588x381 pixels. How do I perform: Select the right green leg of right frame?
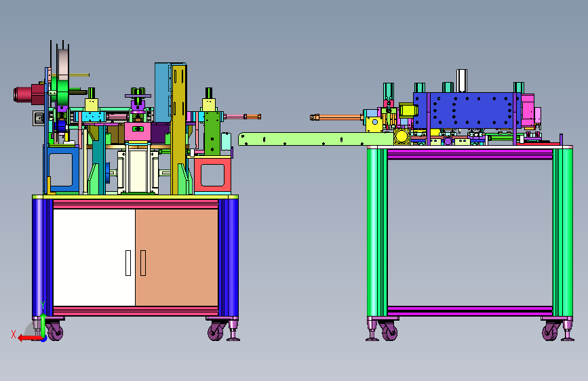click(562, 233)
